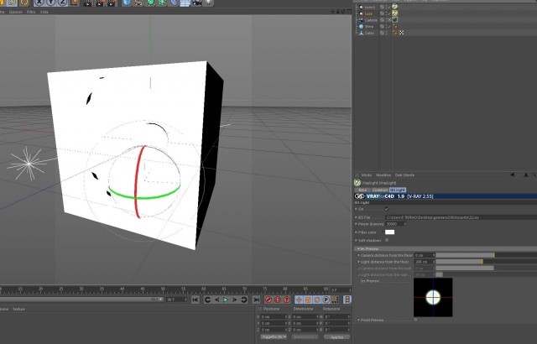
Task: Click the green Play Forwards button
Action: click(226, 300)
